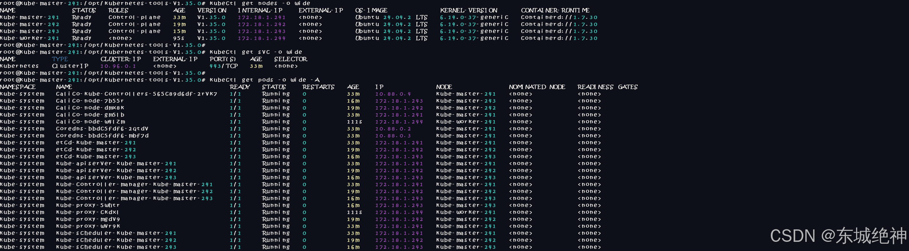The height and width of the screenshot is (251, 909).
Task: Select pod name kube-proxy-ckdxl
Action: point(87,213)
